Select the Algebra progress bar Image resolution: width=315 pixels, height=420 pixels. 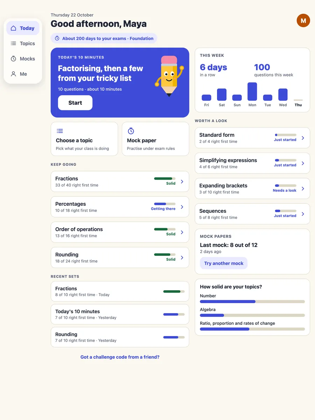point(252,315)
